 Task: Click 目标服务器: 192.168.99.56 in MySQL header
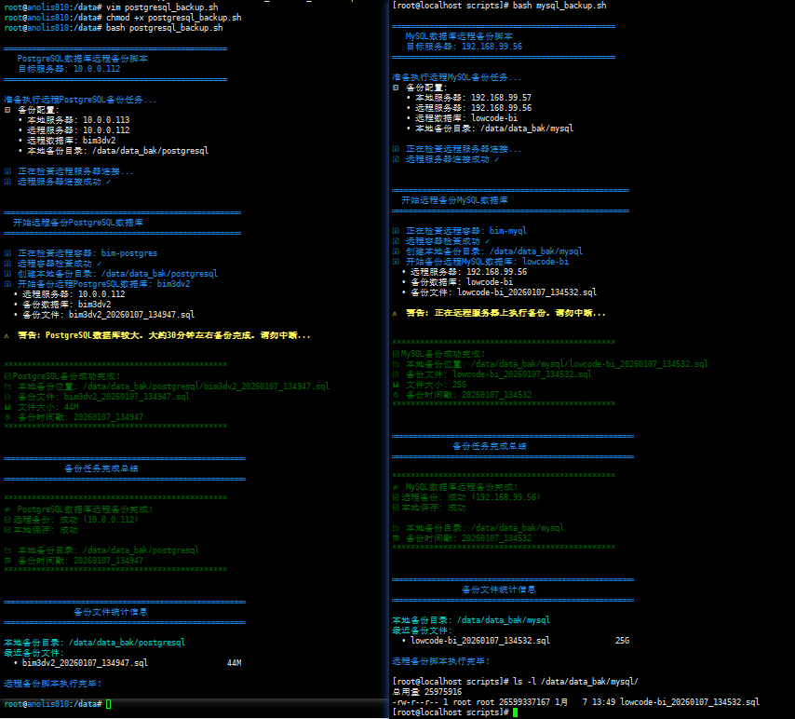(x=464, y=46)
